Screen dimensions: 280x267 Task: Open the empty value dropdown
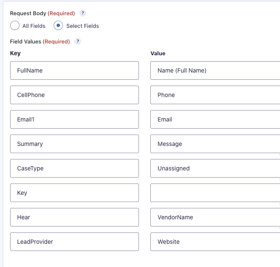coord(215,193)
